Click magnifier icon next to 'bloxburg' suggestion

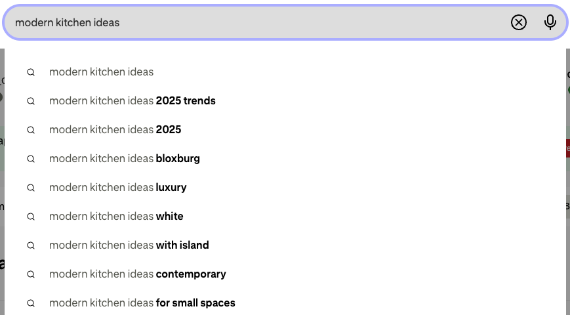click(x=31, y=159)
